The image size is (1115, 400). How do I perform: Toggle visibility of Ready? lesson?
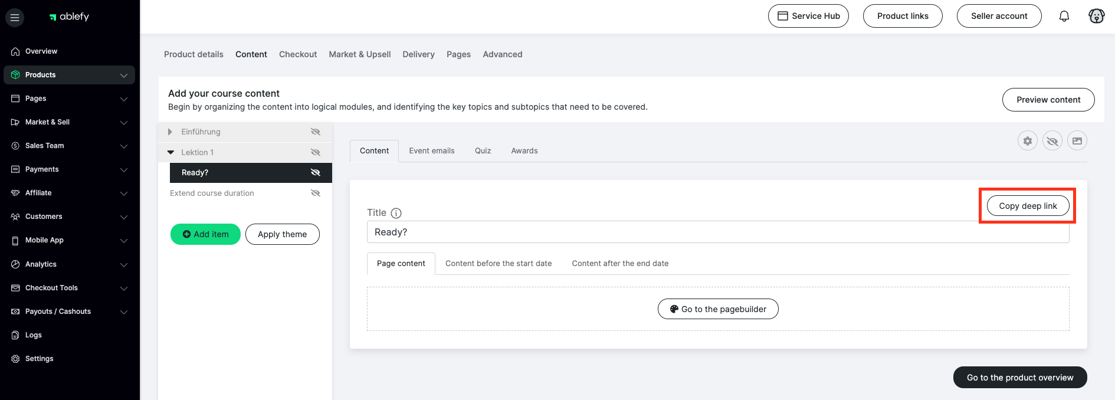[x=316, y=172]
